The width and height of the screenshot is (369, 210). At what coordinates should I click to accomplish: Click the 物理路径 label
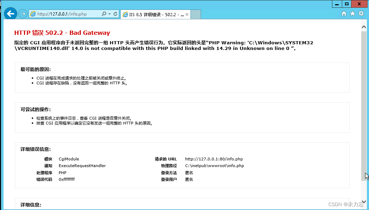[169, 166]
